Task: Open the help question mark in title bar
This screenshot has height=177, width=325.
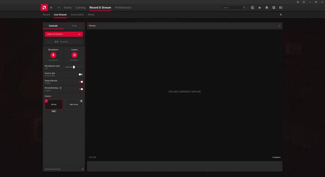Action: coord(304,2)
